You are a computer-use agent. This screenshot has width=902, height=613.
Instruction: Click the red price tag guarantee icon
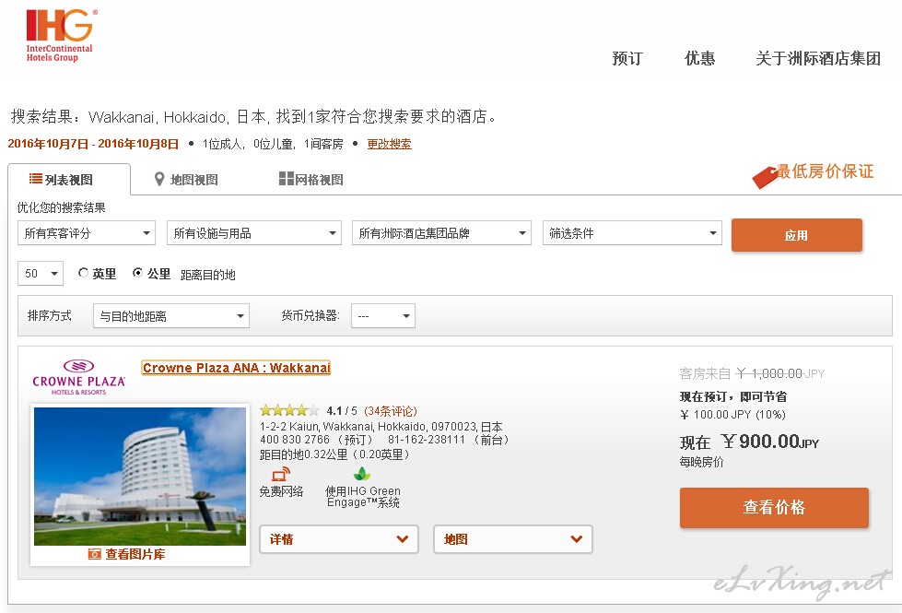coord(765,177)
